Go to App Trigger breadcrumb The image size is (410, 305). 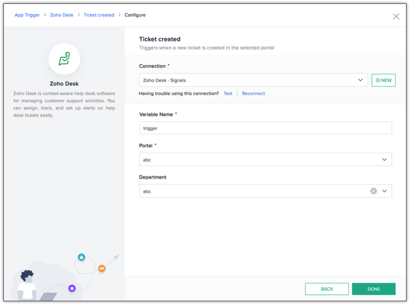click(x=27, y=15)
